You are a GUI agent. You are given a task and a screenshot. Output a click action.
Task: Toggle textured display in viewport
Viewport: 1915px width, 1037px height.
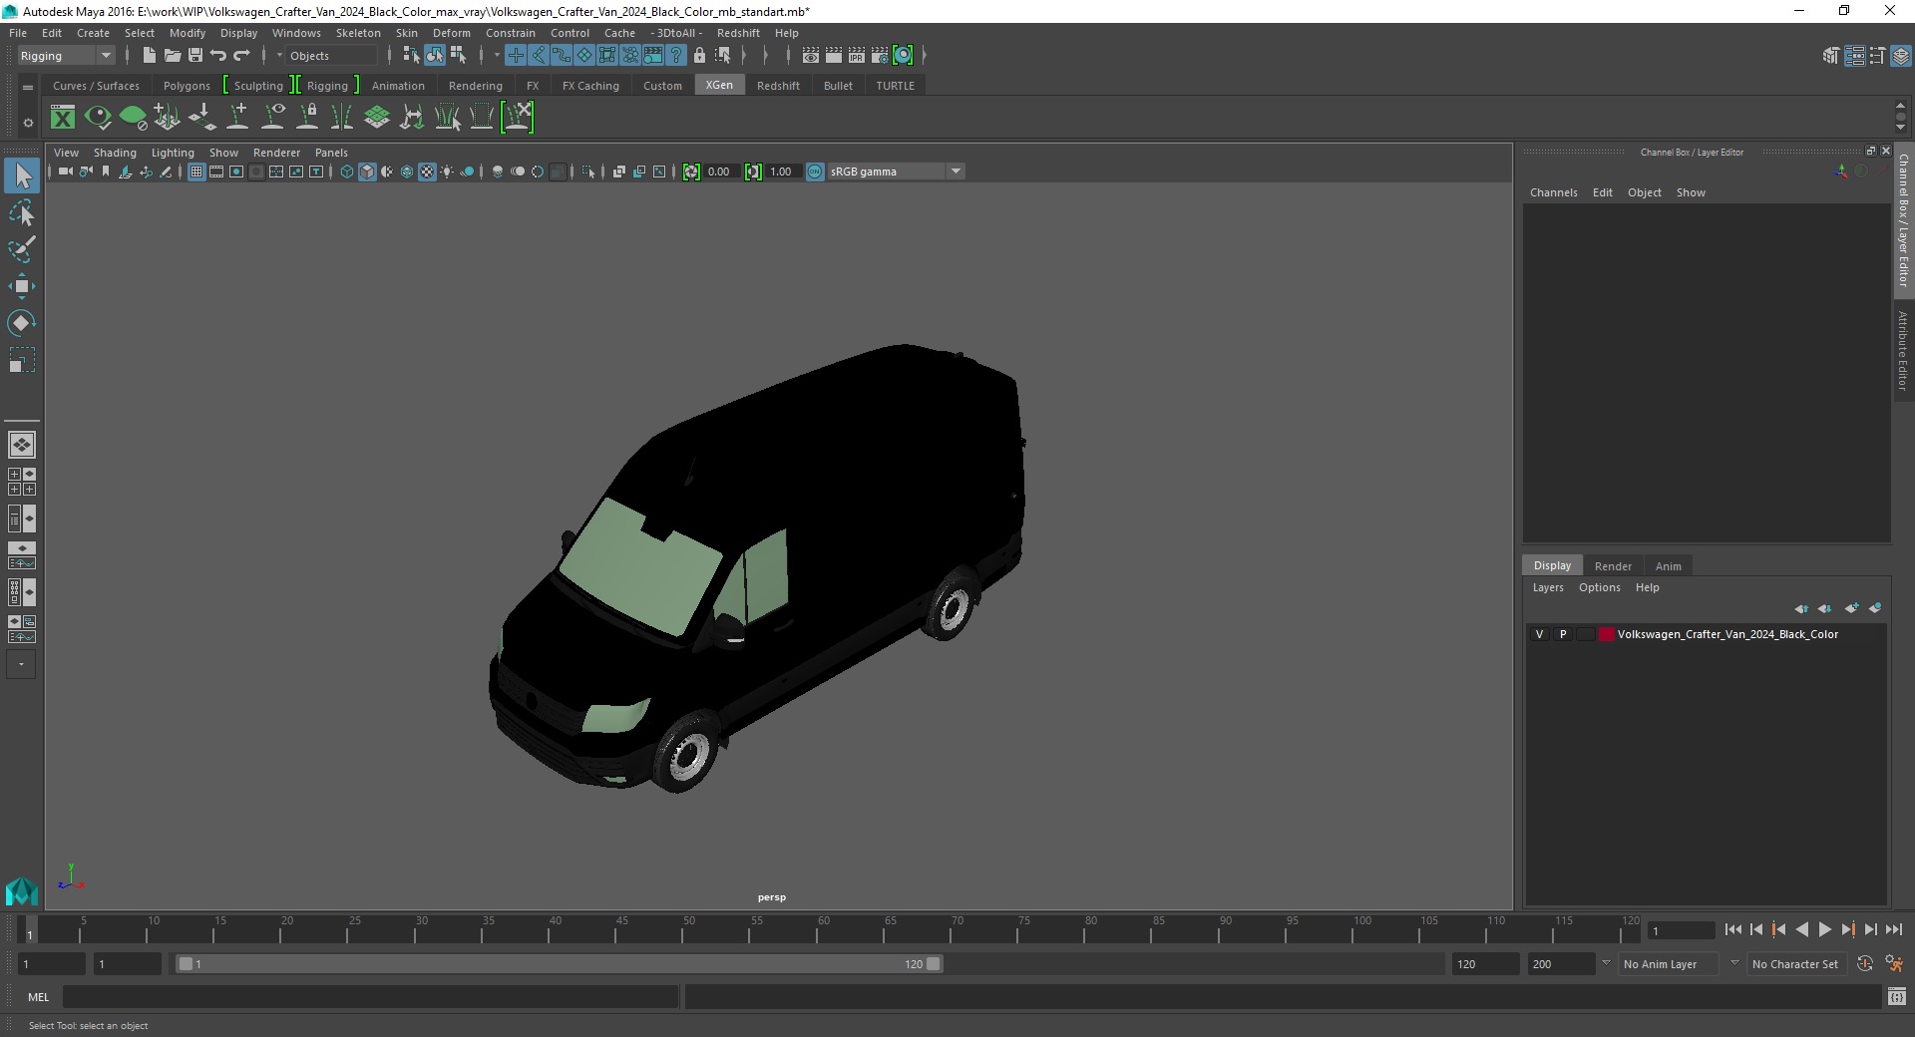427,172
